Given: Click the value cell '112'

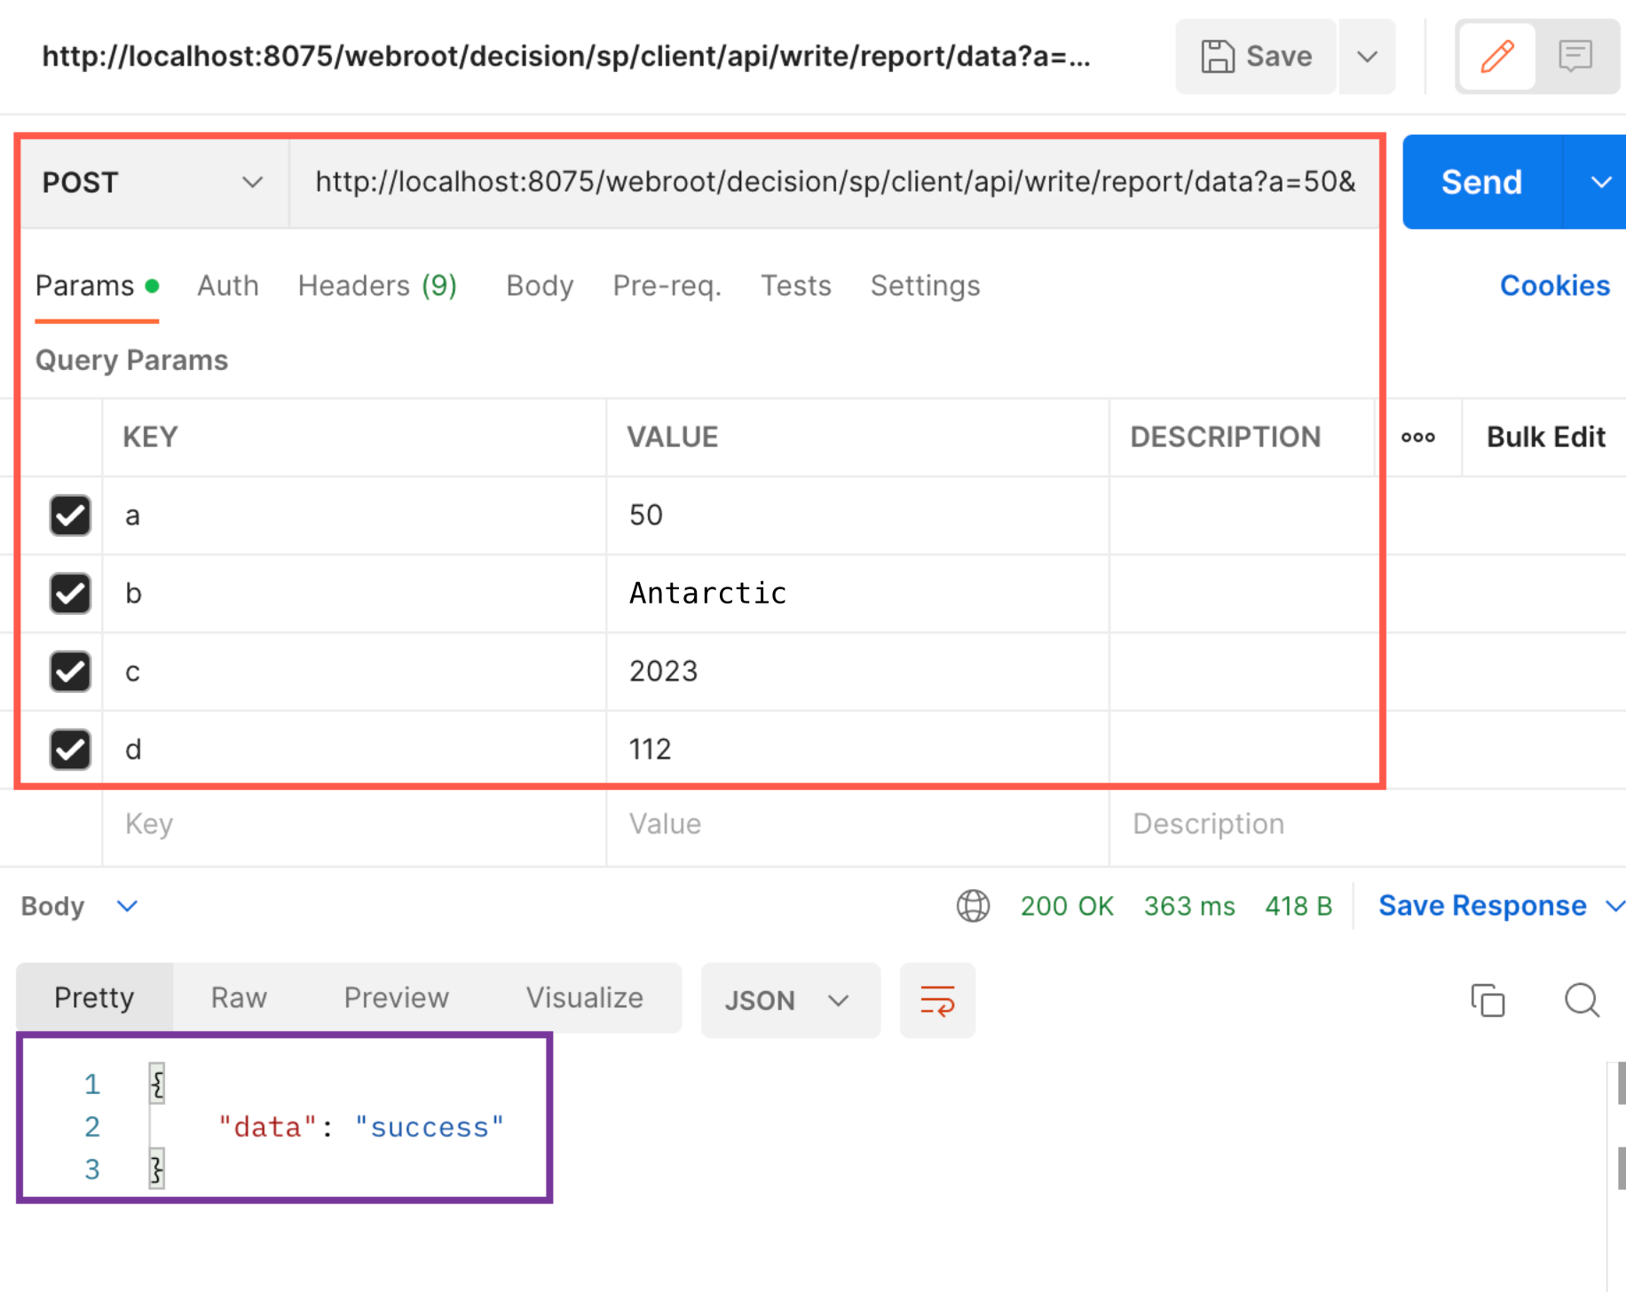Looking at the screenshot, I should tap(857, 750).
